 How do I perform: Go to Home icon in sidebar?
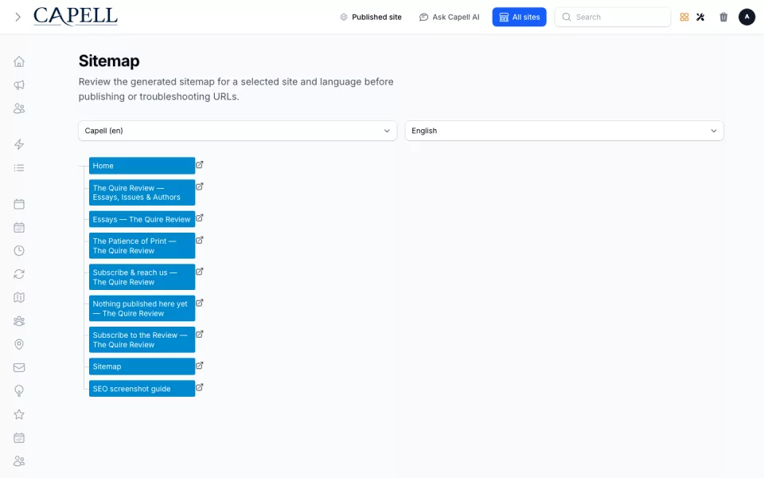19,61
